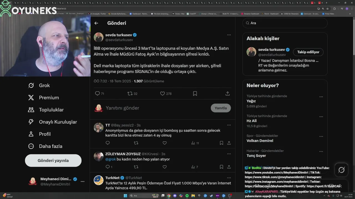This screenshot has height=199, width=355.
Task: Open the Home • Max bookmark
Action: [x=178, y=14]
